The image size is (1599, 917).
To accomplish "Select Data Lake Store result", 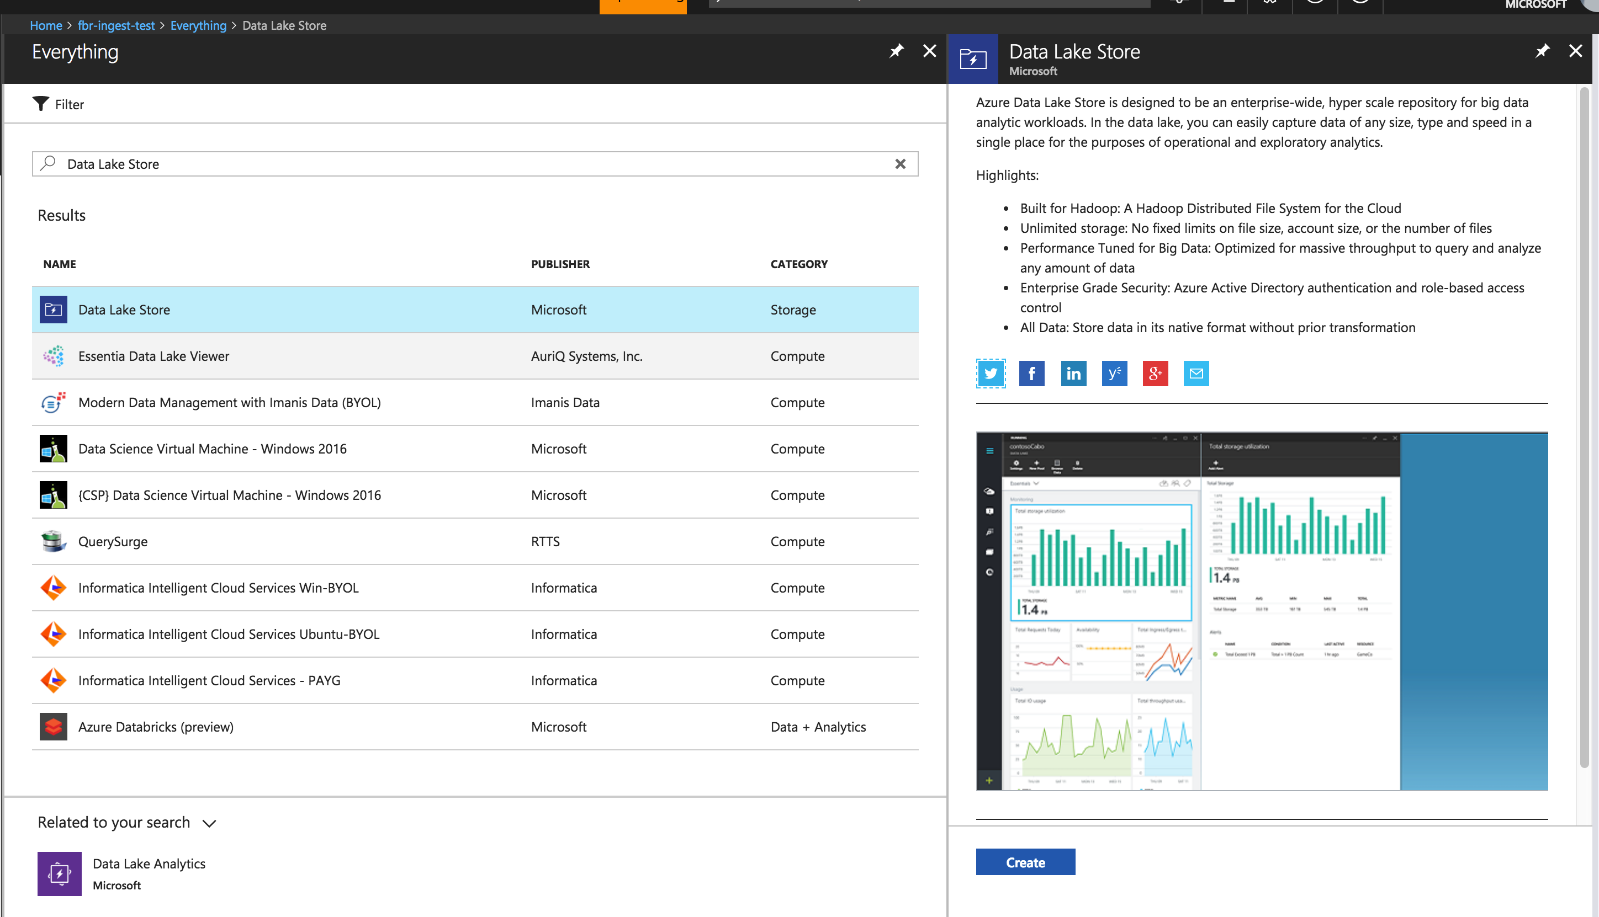I will (x=475, y=309).
